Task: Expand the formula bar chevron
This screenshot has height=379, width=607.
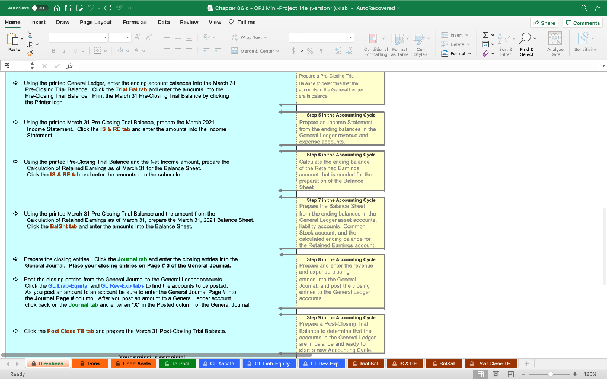Action: [x=603, y=66]
